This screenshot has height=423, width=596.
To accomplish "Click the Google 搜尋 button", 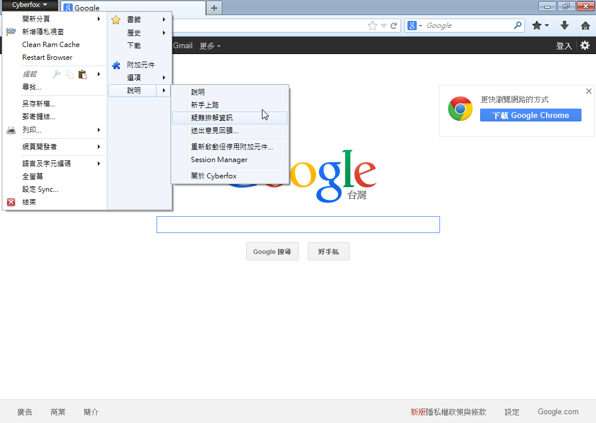I will pyautogui.click(x=272, y=252).
